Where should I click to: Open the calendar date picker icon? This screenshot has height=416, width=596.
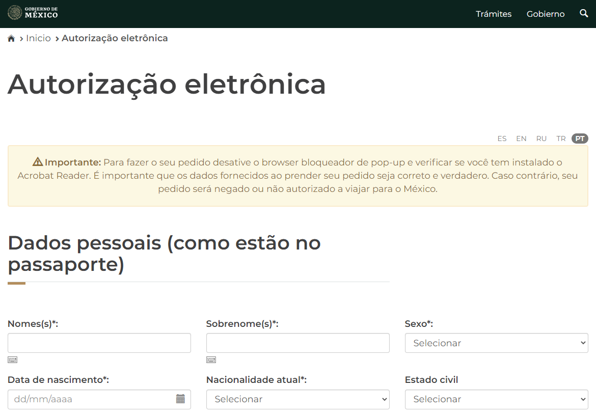(x=180, y=399)
